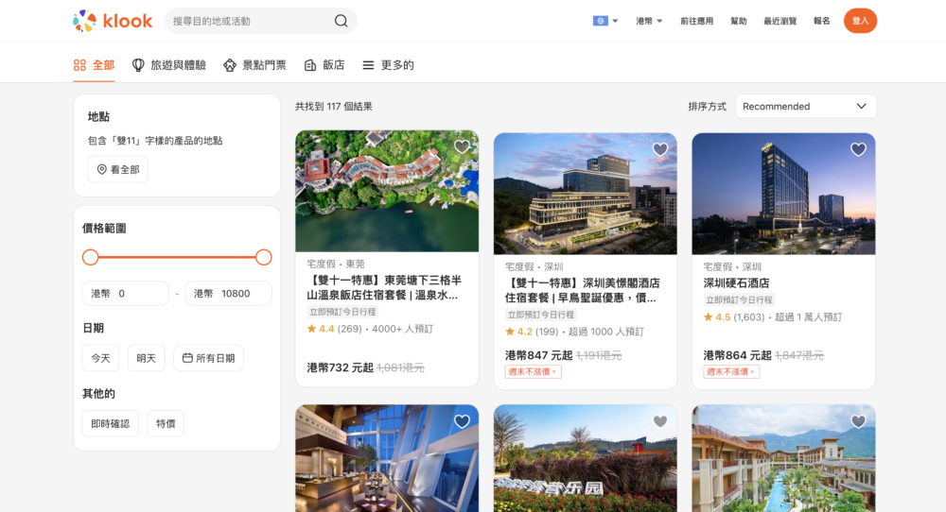This screenshot has height=512, width=946.
Task: Click the location pin 看全部 button
Action: (x=118, y=169)
